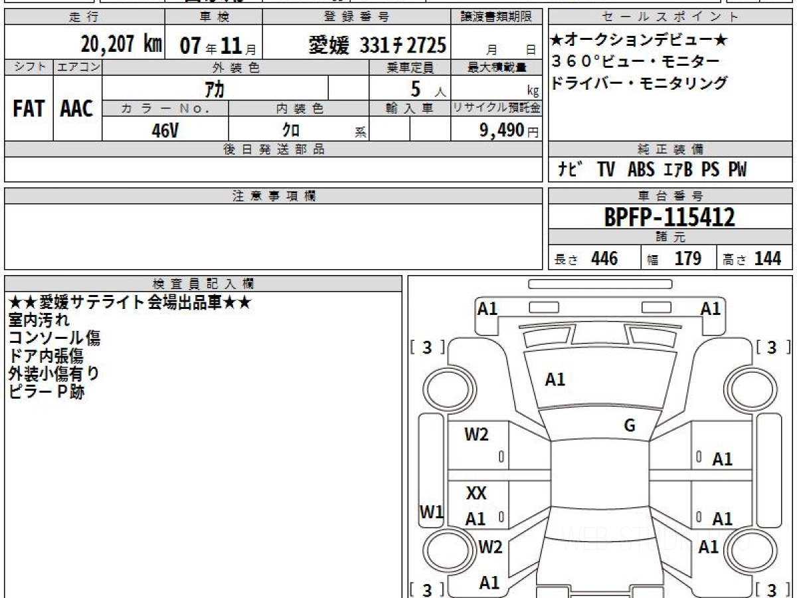Select the color code 46V
This screenshot has height=598, width=797.
tap(165, 130)
